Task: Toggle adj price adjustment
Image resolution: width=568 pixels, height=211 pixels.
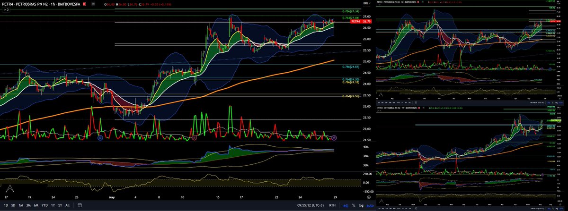Action: coord(346,205)
